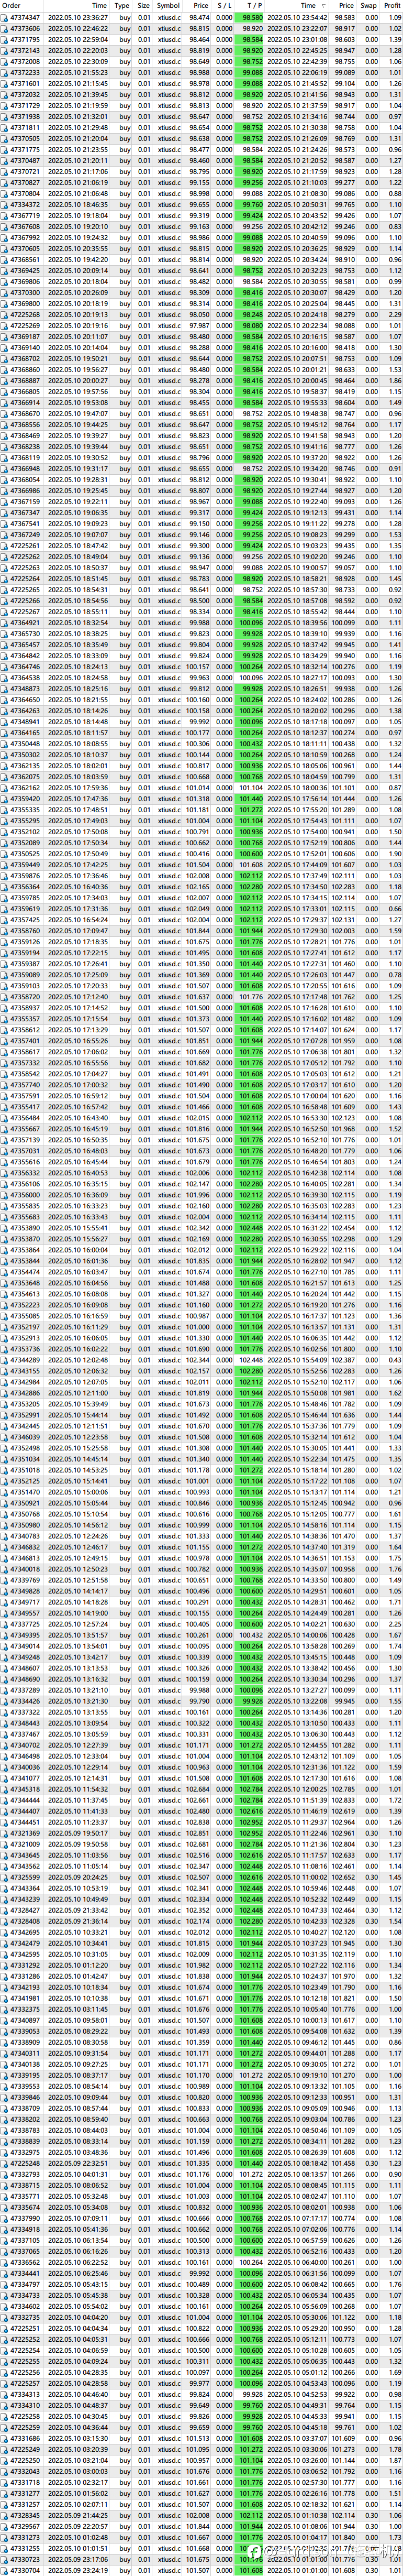Sort by the Symbol column header
This screenshot has height=2576, width=403.
coord(168,5)
